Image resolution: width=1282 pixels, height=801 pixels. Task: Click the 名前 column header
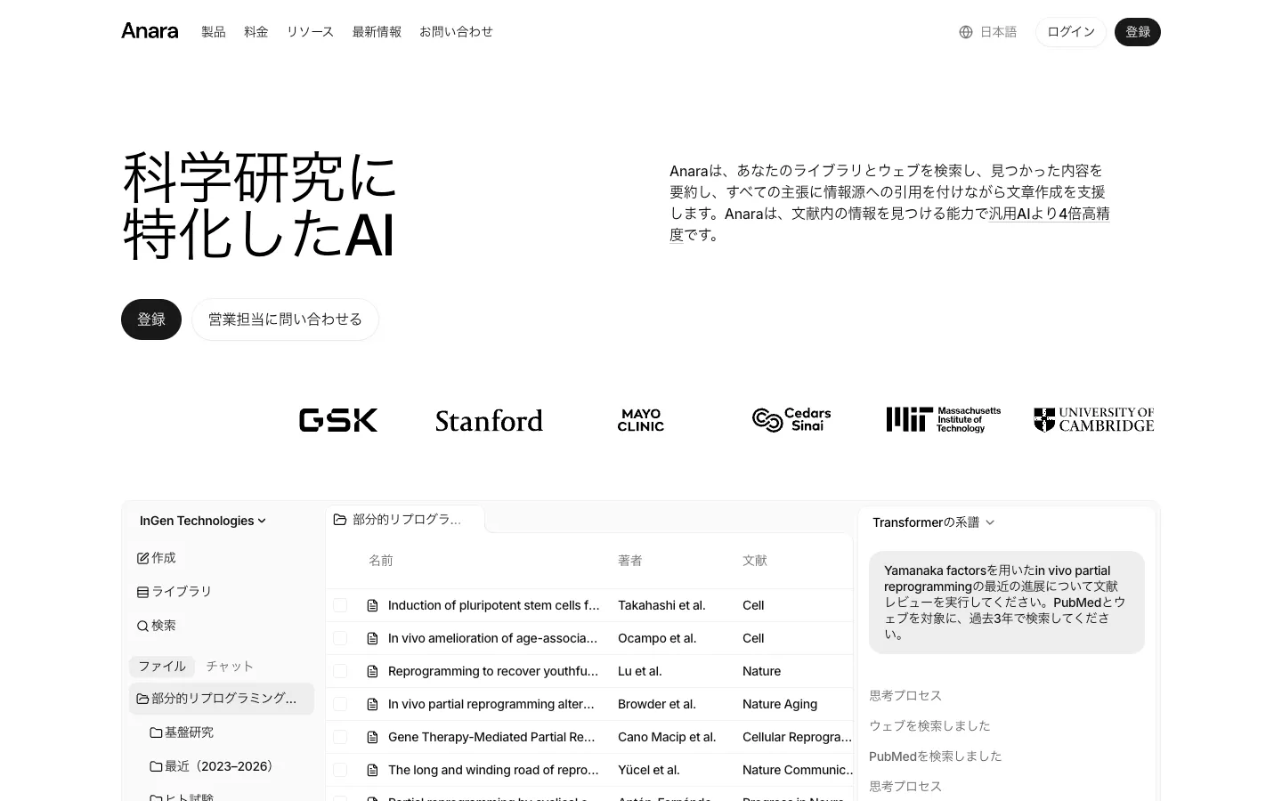(381, 561)
